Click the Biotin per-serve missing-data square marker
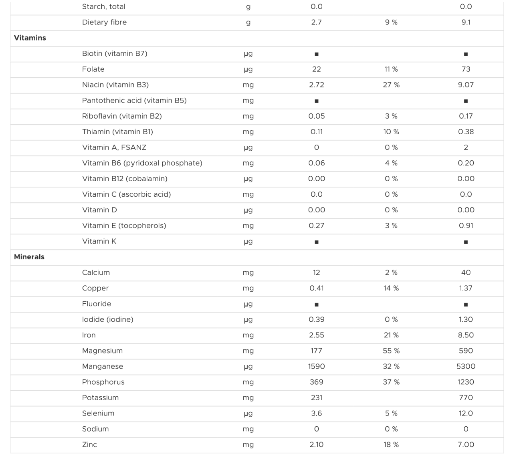 (x=316, y=54)
